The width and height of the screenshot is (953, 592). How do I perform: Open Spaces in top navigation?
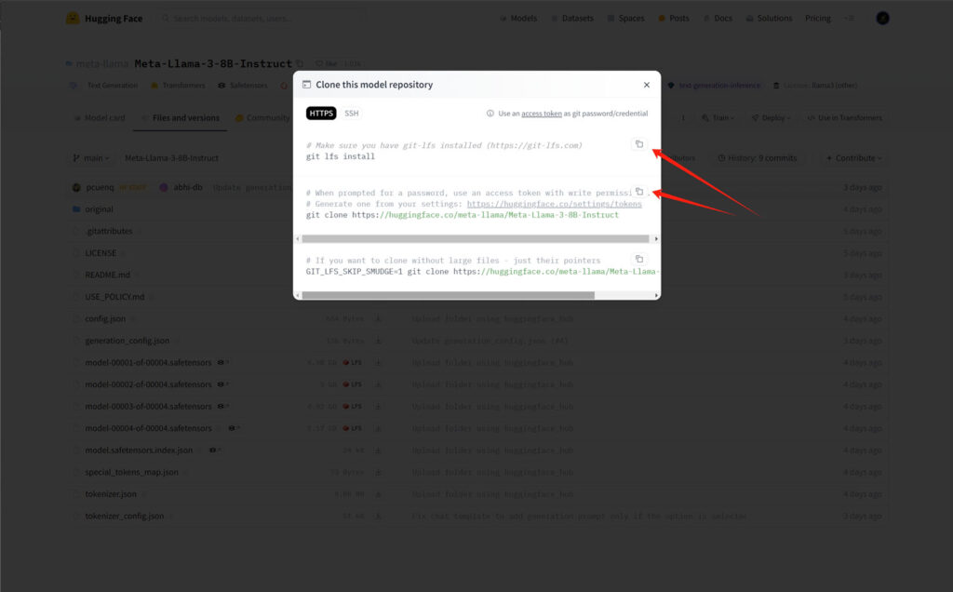click(625, 19)
